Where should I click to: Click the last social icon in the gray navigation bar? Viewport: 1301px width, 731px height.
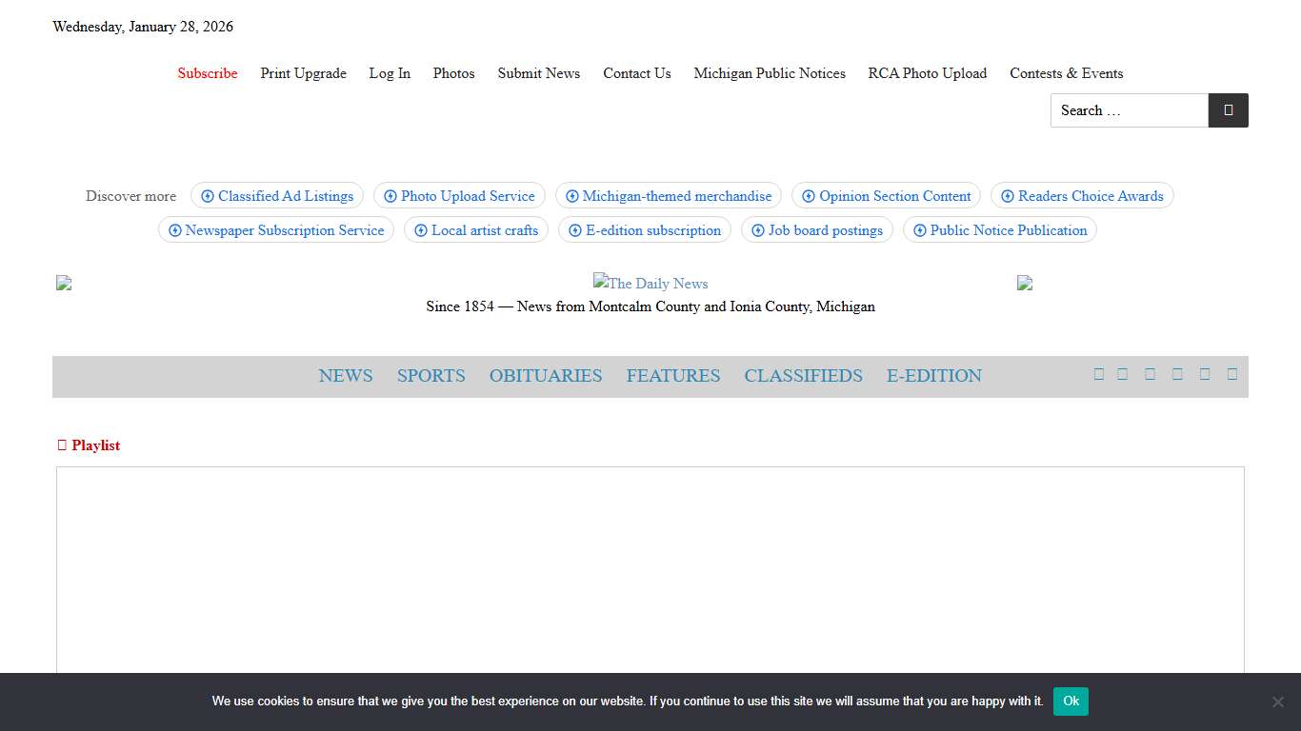click(x=1231, y=374)
